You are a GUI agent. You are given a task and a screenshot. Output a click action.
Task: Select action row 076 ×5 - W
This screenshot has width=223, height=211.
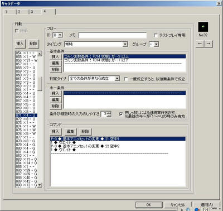click(26, 134)
